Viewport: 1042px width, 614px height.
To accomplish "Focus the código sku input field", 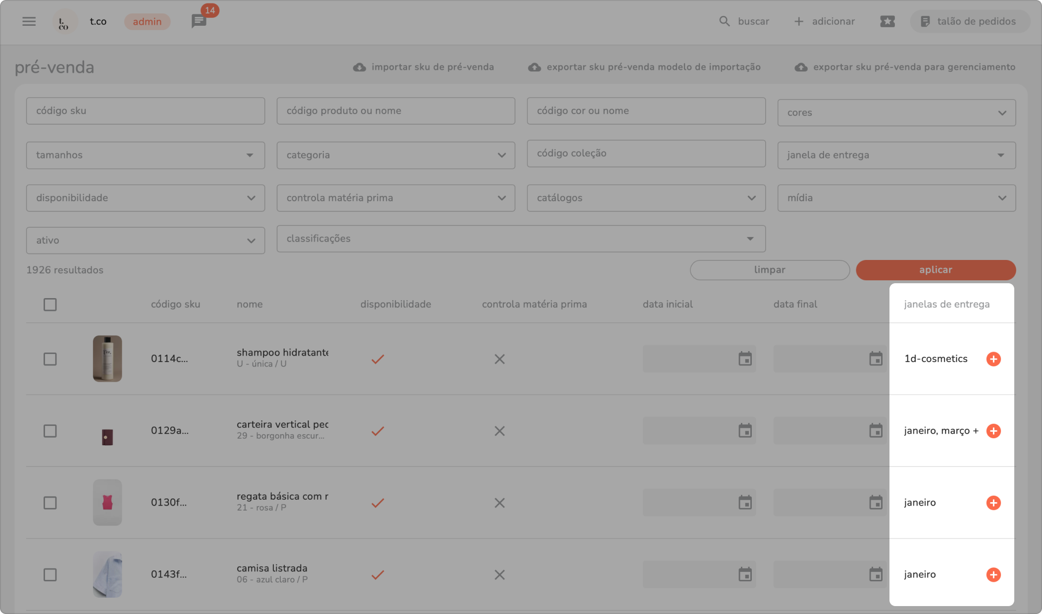I will 145,111.
